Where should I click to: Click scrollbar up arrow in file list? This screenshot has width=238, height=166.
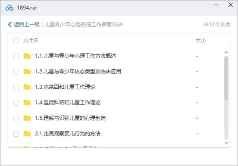coord(226,52)
